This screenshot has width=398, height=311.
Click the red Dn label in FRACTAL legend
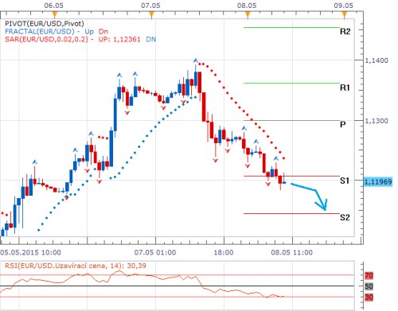pos(103,32)
